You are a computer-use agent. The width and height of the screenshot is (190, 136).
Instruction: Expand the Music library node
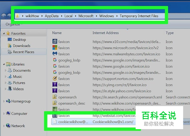[x=5, y=77]
